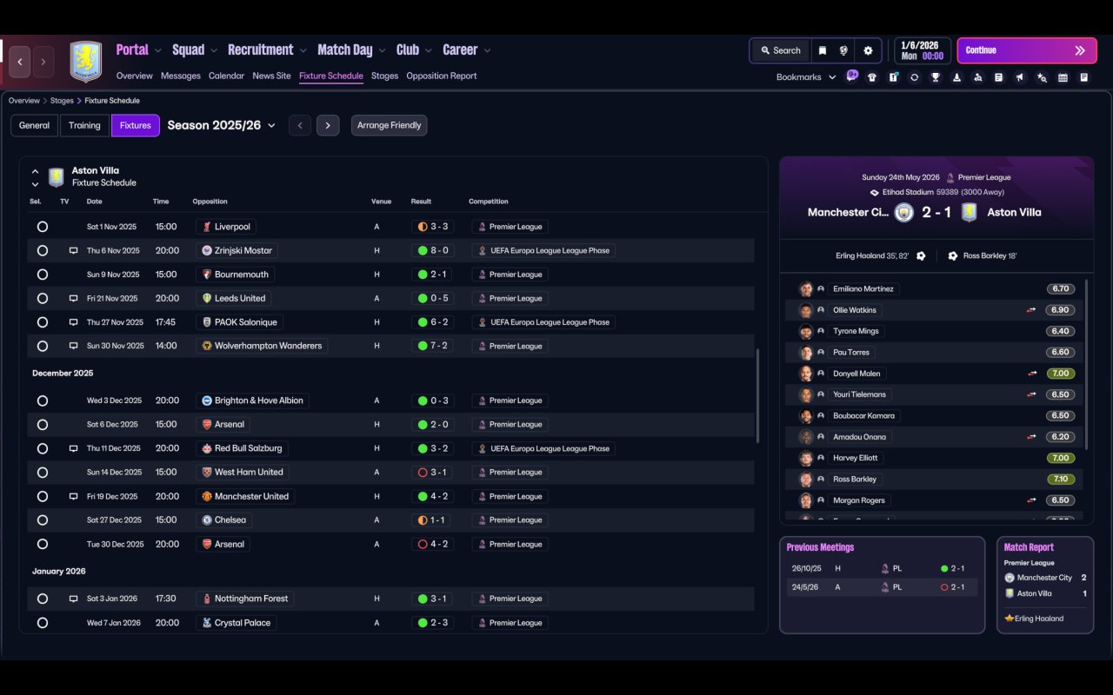The width and height of the screenshot is (1113, 695).
Task: Click Emiliano Martinez's player portrait
Action: pos(806,289)
